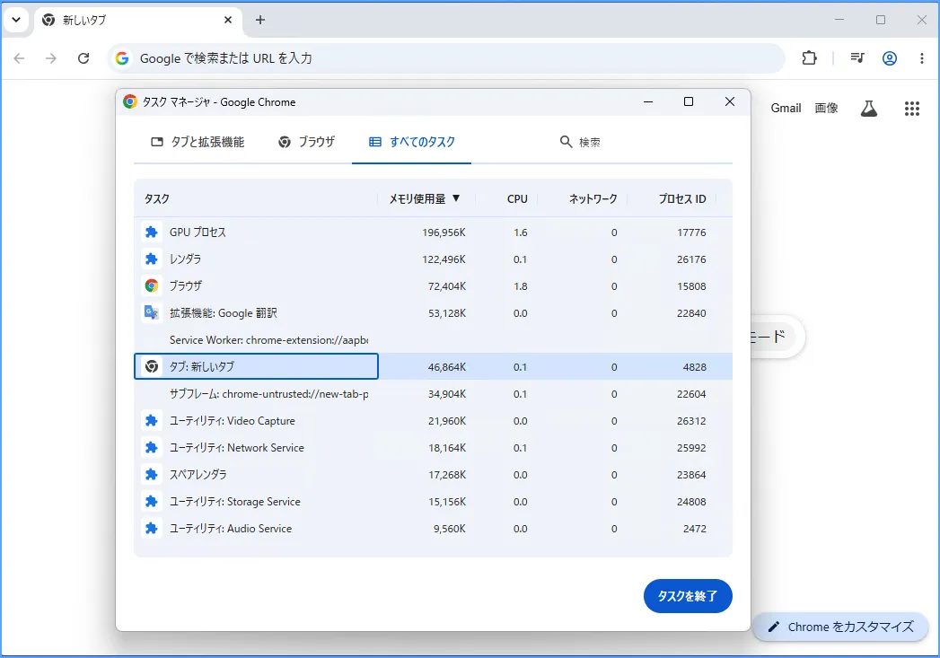Close the 新しいタブ browser tab

[x=228, y=20]
